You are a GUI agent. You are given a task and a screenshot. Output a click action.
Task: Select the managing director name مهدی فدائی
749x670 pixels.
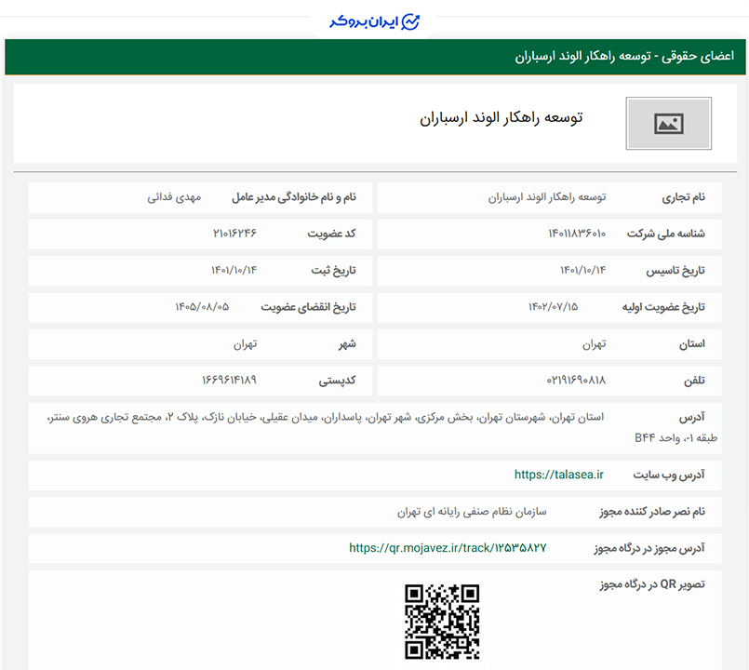(x=174, y=197)
